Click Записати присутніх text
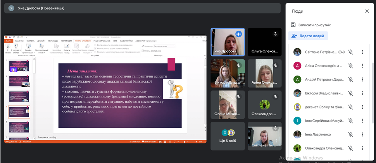Viewport: 376px width, 163px height. point(315,25)
